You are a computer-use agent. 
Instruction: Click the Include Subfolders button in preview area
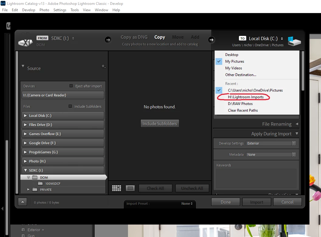[x=160, y=124]
